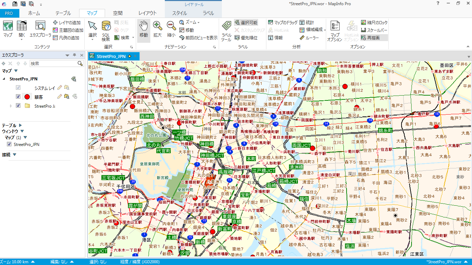Open the 領域編成 redistricting dropdown
Image resolution: width=472 pixels, height=265 pixels.
[325, 30]
